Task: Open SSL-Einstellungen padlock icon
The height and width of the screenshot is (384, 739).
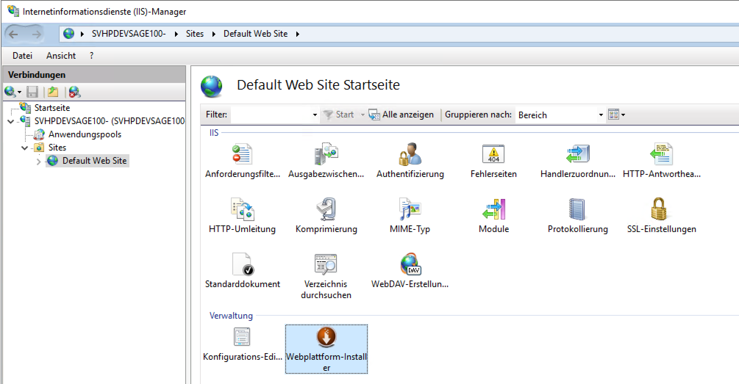Action: [661, 209]
